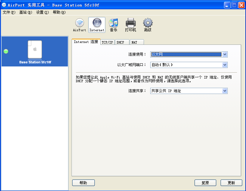
Task: Switch to the Internet 连接 tab
Action: 86,42
